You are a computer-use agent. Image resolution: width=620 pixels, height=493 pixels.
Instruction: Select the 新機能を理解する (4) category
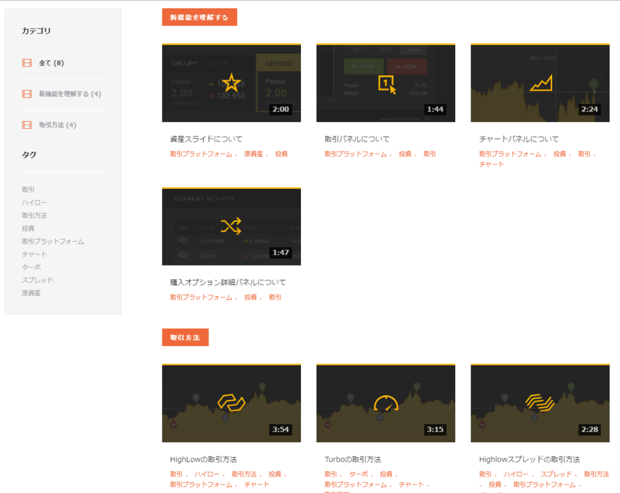click(70, 94)
